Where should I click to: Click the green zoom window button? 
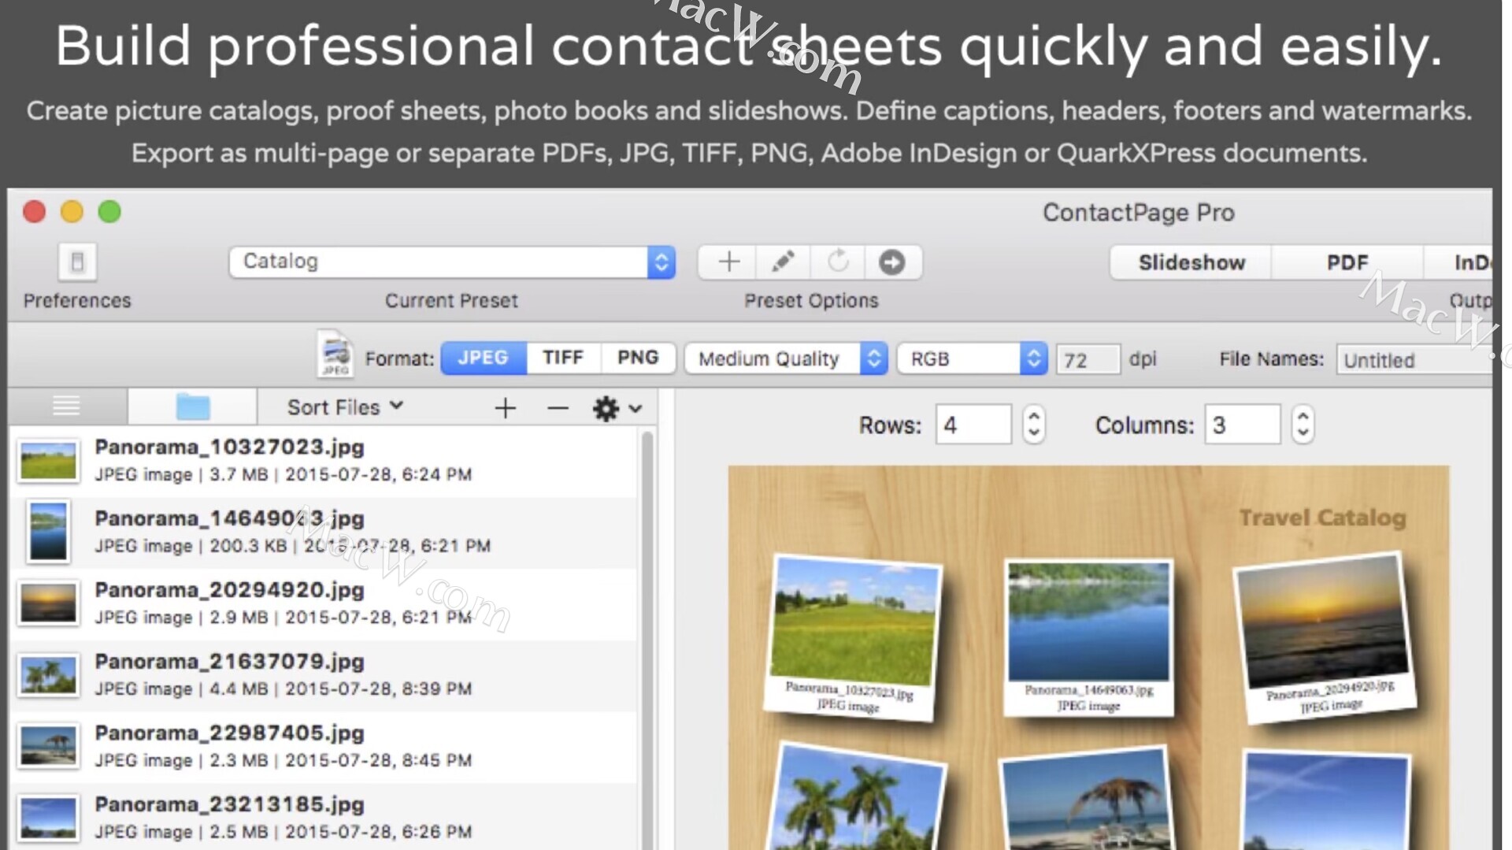109,211
